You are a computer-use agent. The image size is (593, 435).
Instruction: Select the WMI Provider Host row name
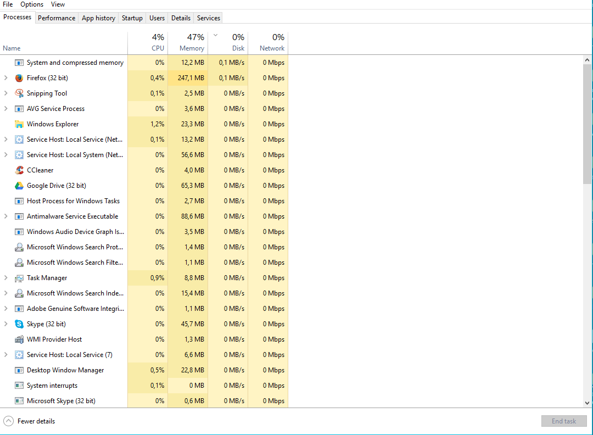[x=54, y=339]
